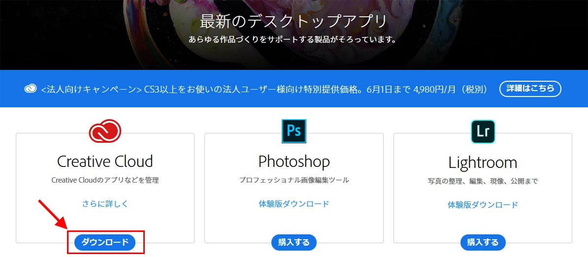This screenshot has width=588, height=257.
Task: Open the 詳細はこちら campaign details button
Action: click(530, 89)
